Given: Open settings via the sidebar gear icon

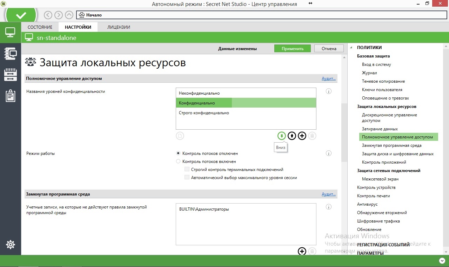Looking at the screenshot, I should 11,245.
